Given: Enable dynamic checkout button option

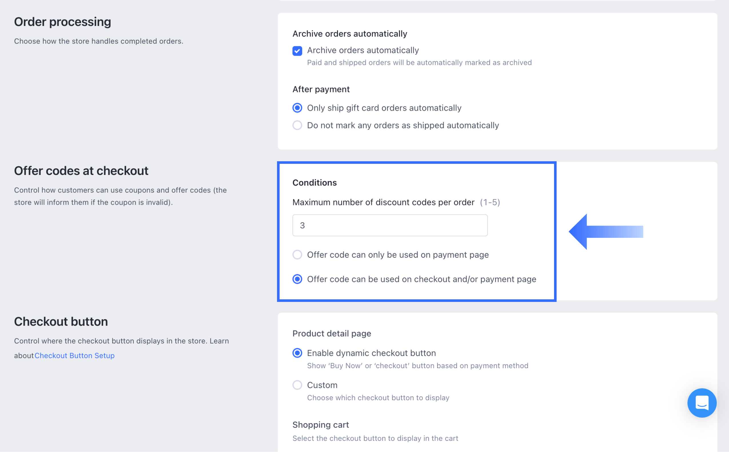Looking at the screenshot, I should click(297, 353).
